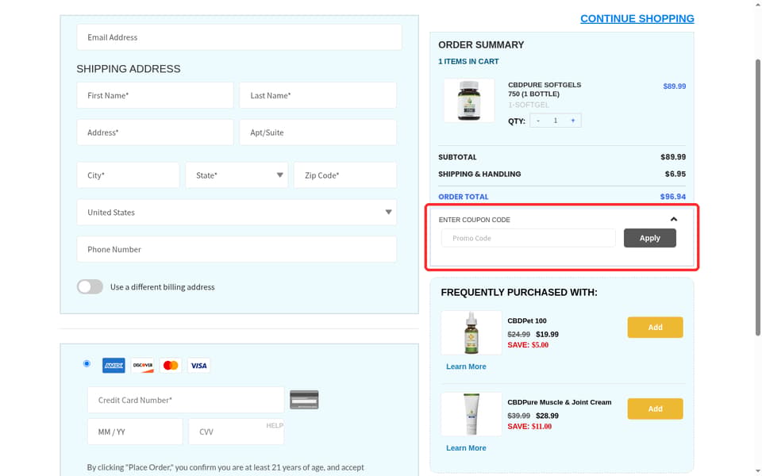This screenshot has height=476, width=762.
Task: Focus the MM / YY expiry field
Action: [x=135, y=432]
